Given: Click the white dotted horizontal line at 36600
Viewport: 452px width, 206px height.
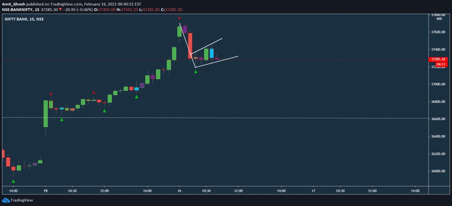Looking at the screenshot, I should (254, 118).
